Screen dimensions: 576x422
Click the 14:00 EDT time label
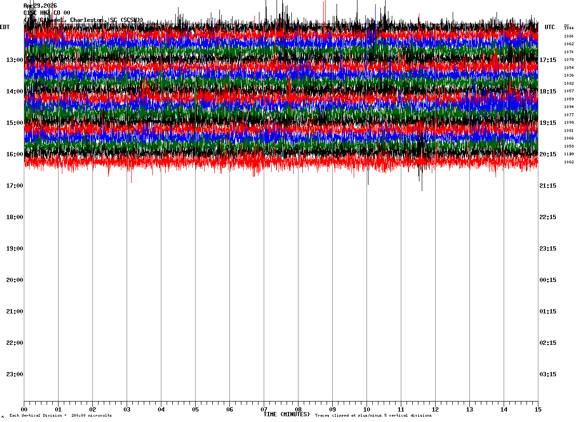[15, 91]
